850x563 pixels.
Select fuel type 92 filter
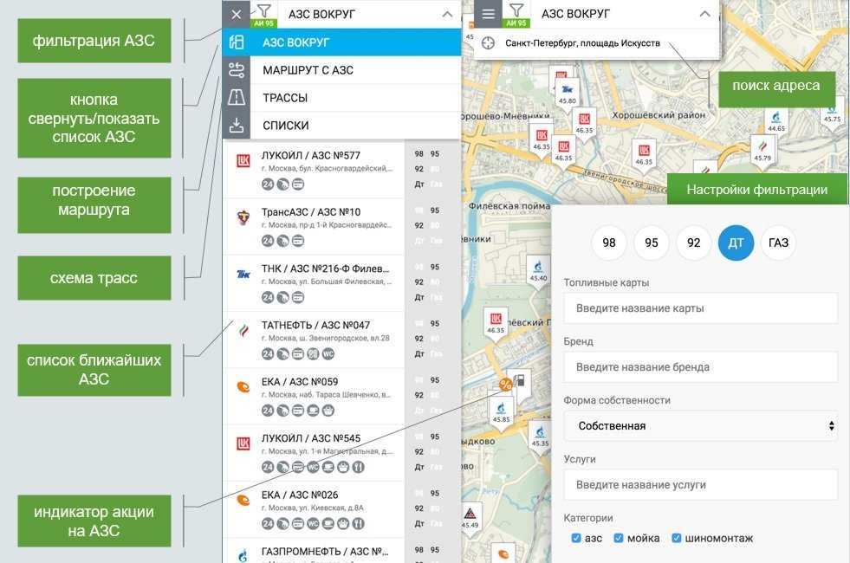tap(693, 243)
